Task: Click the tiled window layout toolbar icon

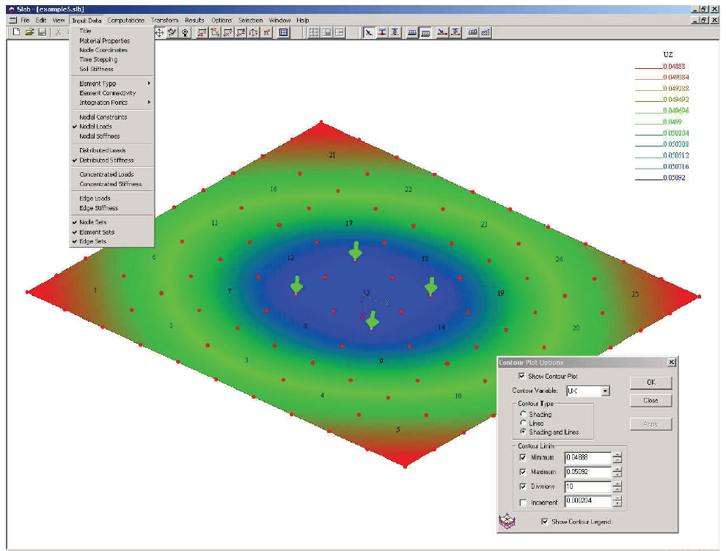Action: coord(314,32)
